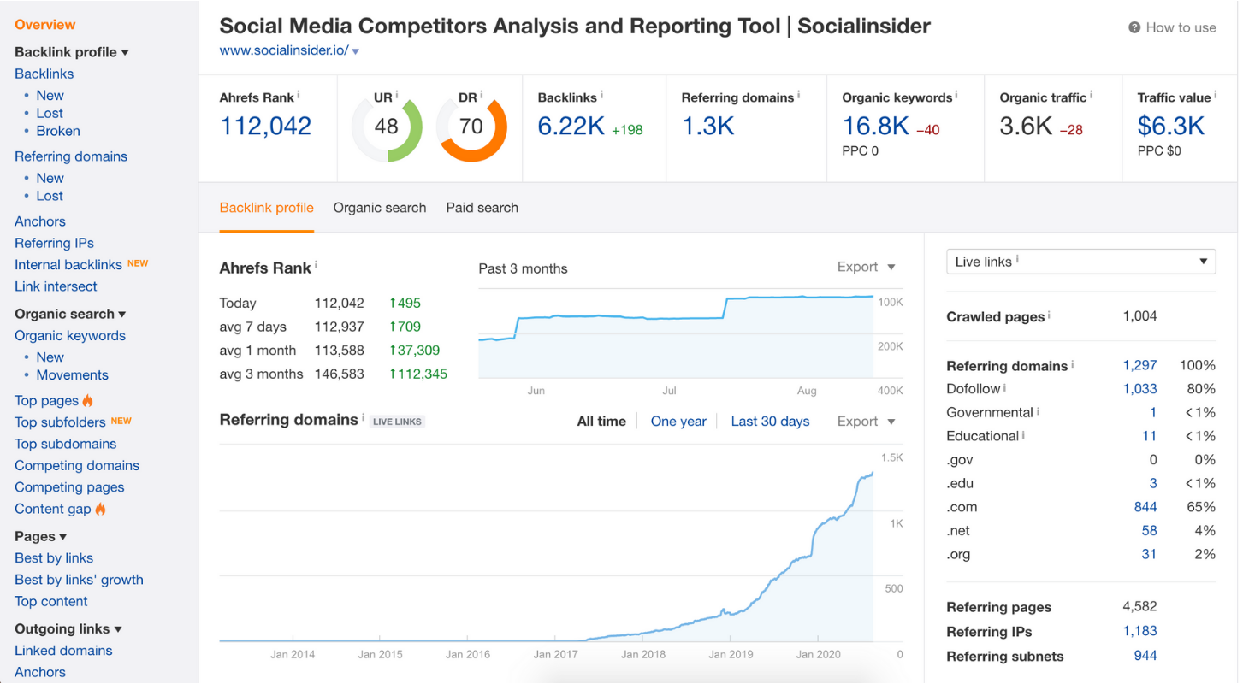Open the Ahrefs Rank chart Export dropdown
1249x684 pixels.
(x=866, y=267)
